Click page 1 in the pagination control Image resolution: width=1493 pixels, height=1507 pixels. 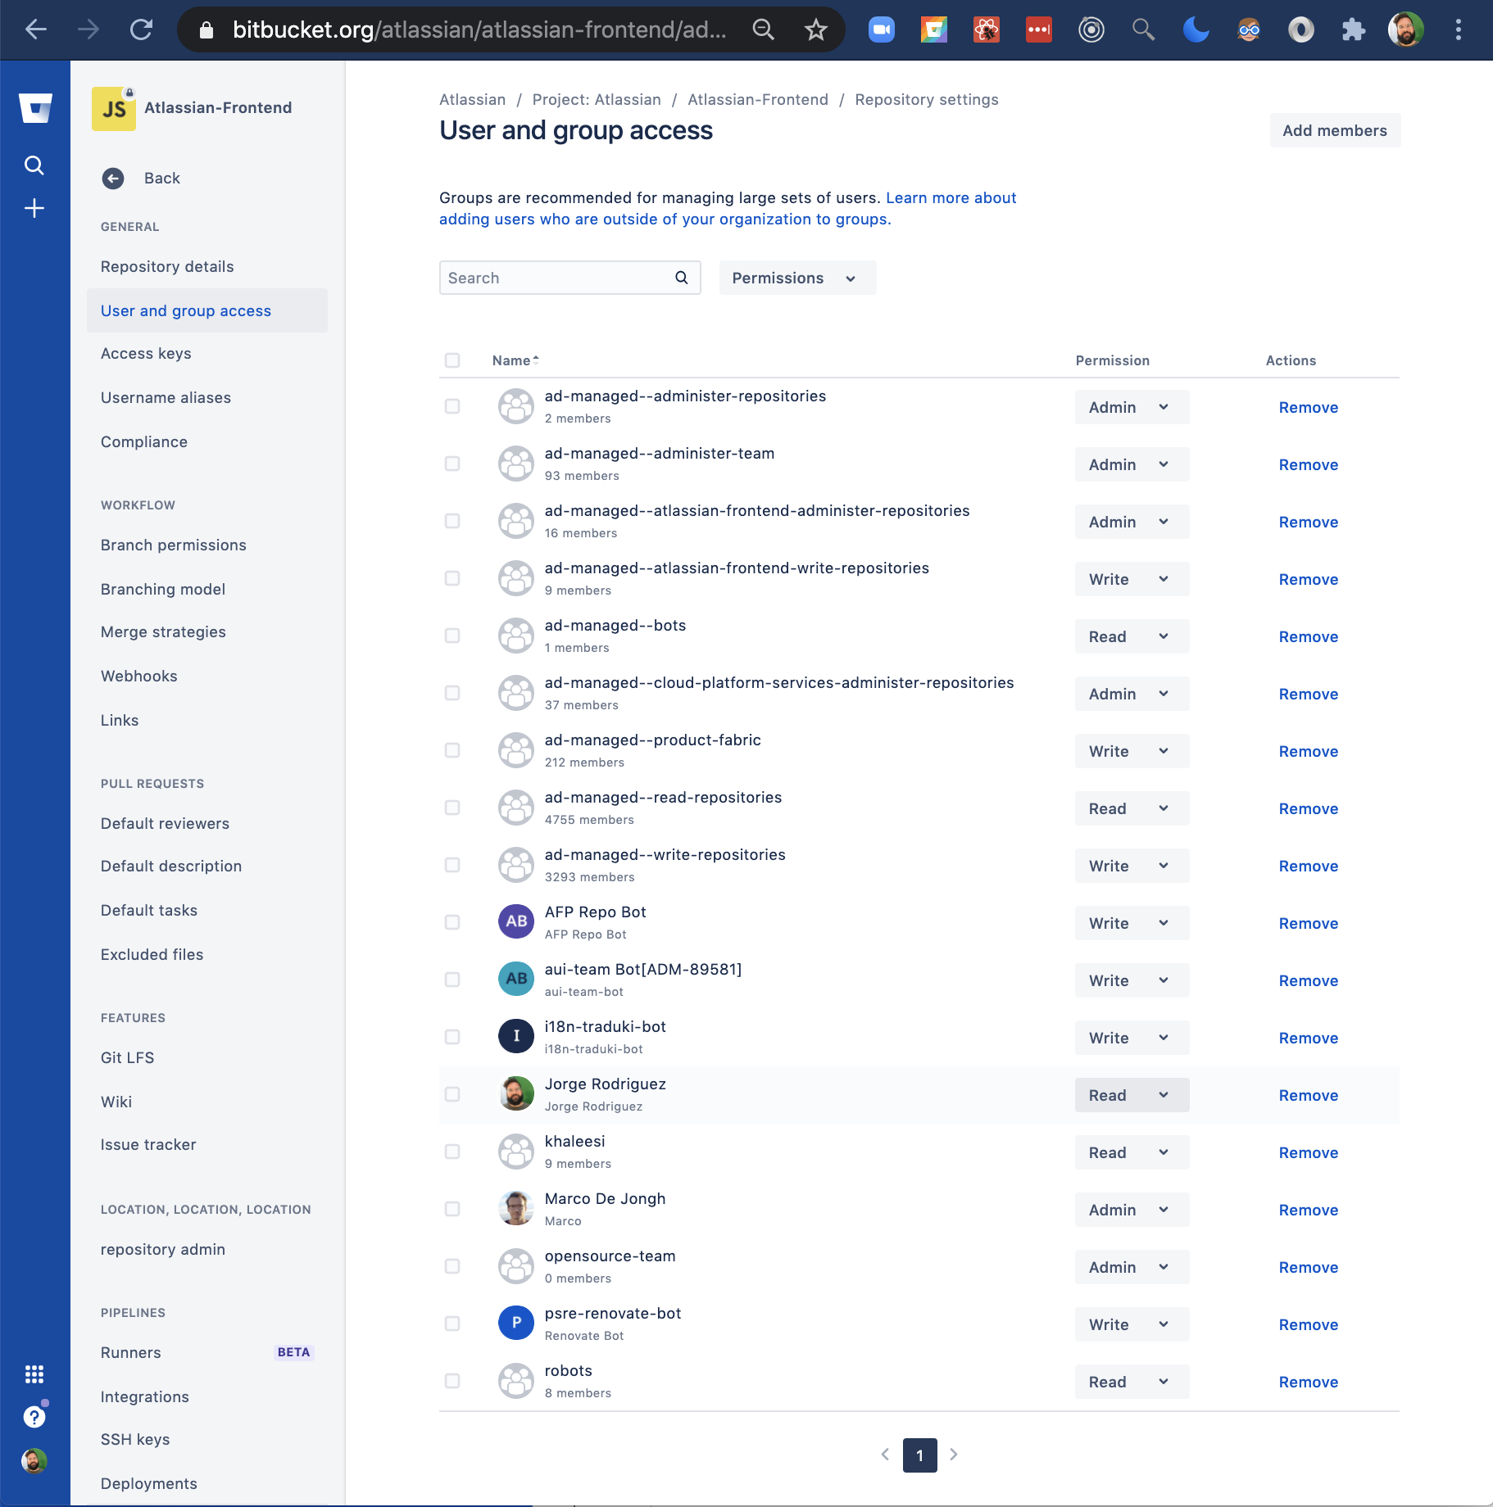coord(919,1455)
